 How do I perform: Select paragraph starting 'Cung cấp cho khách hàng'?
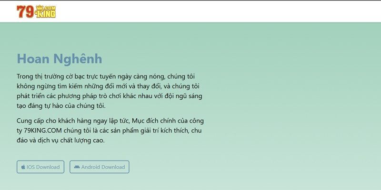click(110, 131)
